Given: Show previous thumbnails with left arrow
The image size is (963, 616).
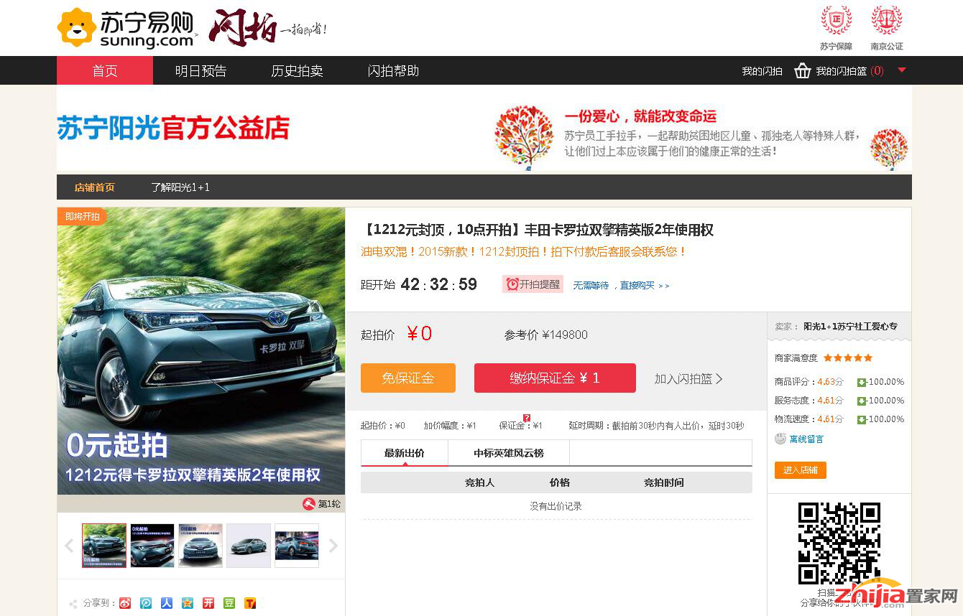Looking at the screenshot, I should pos(69,546).
